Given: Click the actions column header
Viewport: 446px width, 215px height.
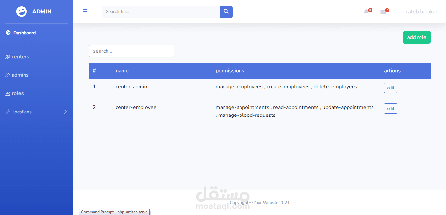Looking at the screenshot, I should (x=392, y=71).
